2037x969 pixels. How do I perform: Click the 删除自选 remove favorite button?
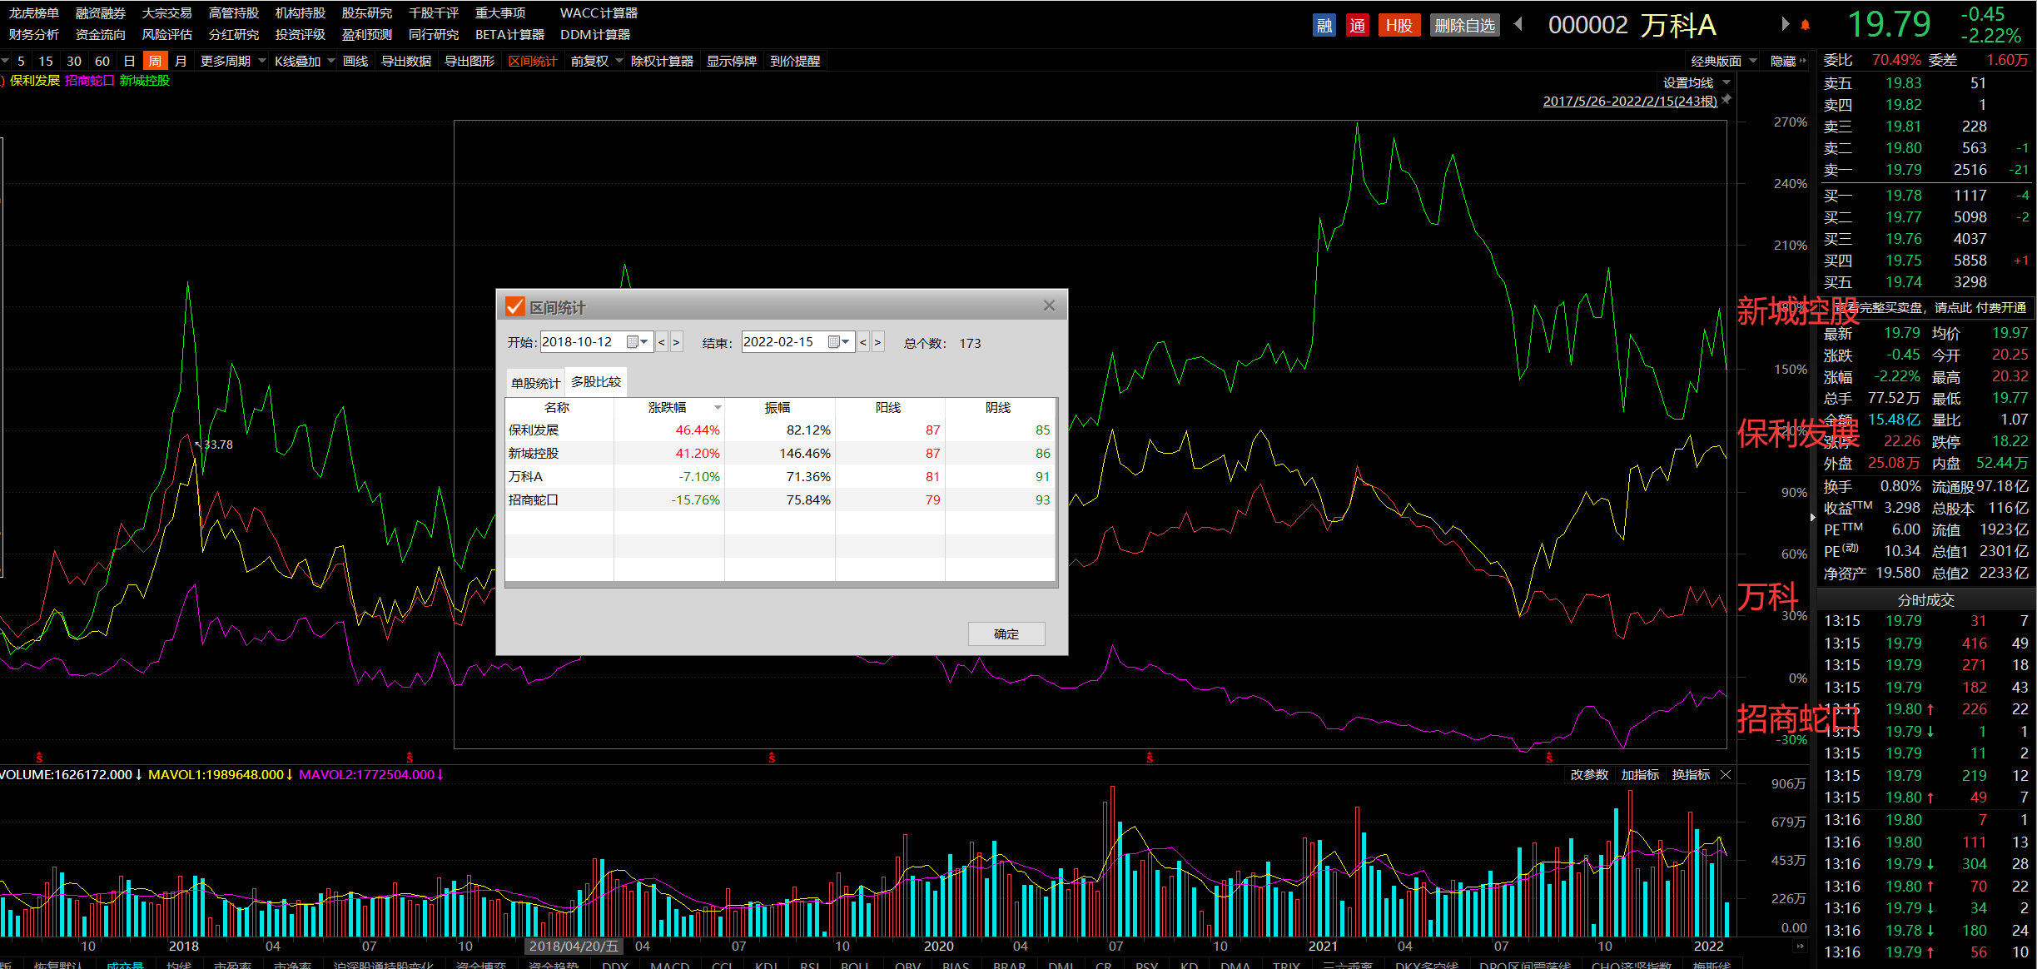point(1464,25)
